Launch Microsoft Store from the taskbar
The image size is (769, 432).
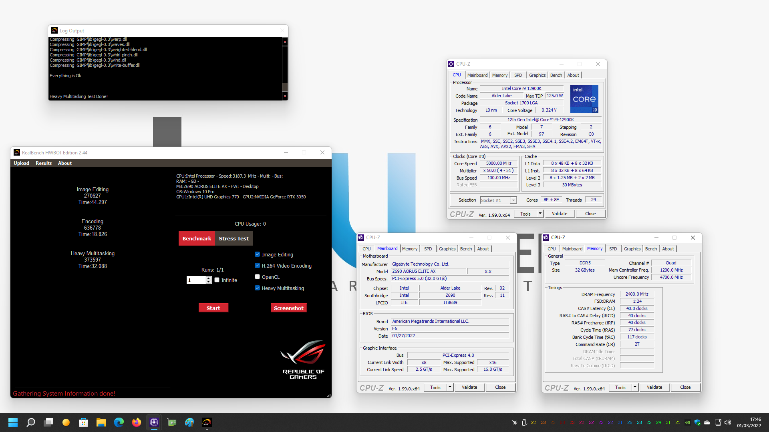click(x=84, y=422)
